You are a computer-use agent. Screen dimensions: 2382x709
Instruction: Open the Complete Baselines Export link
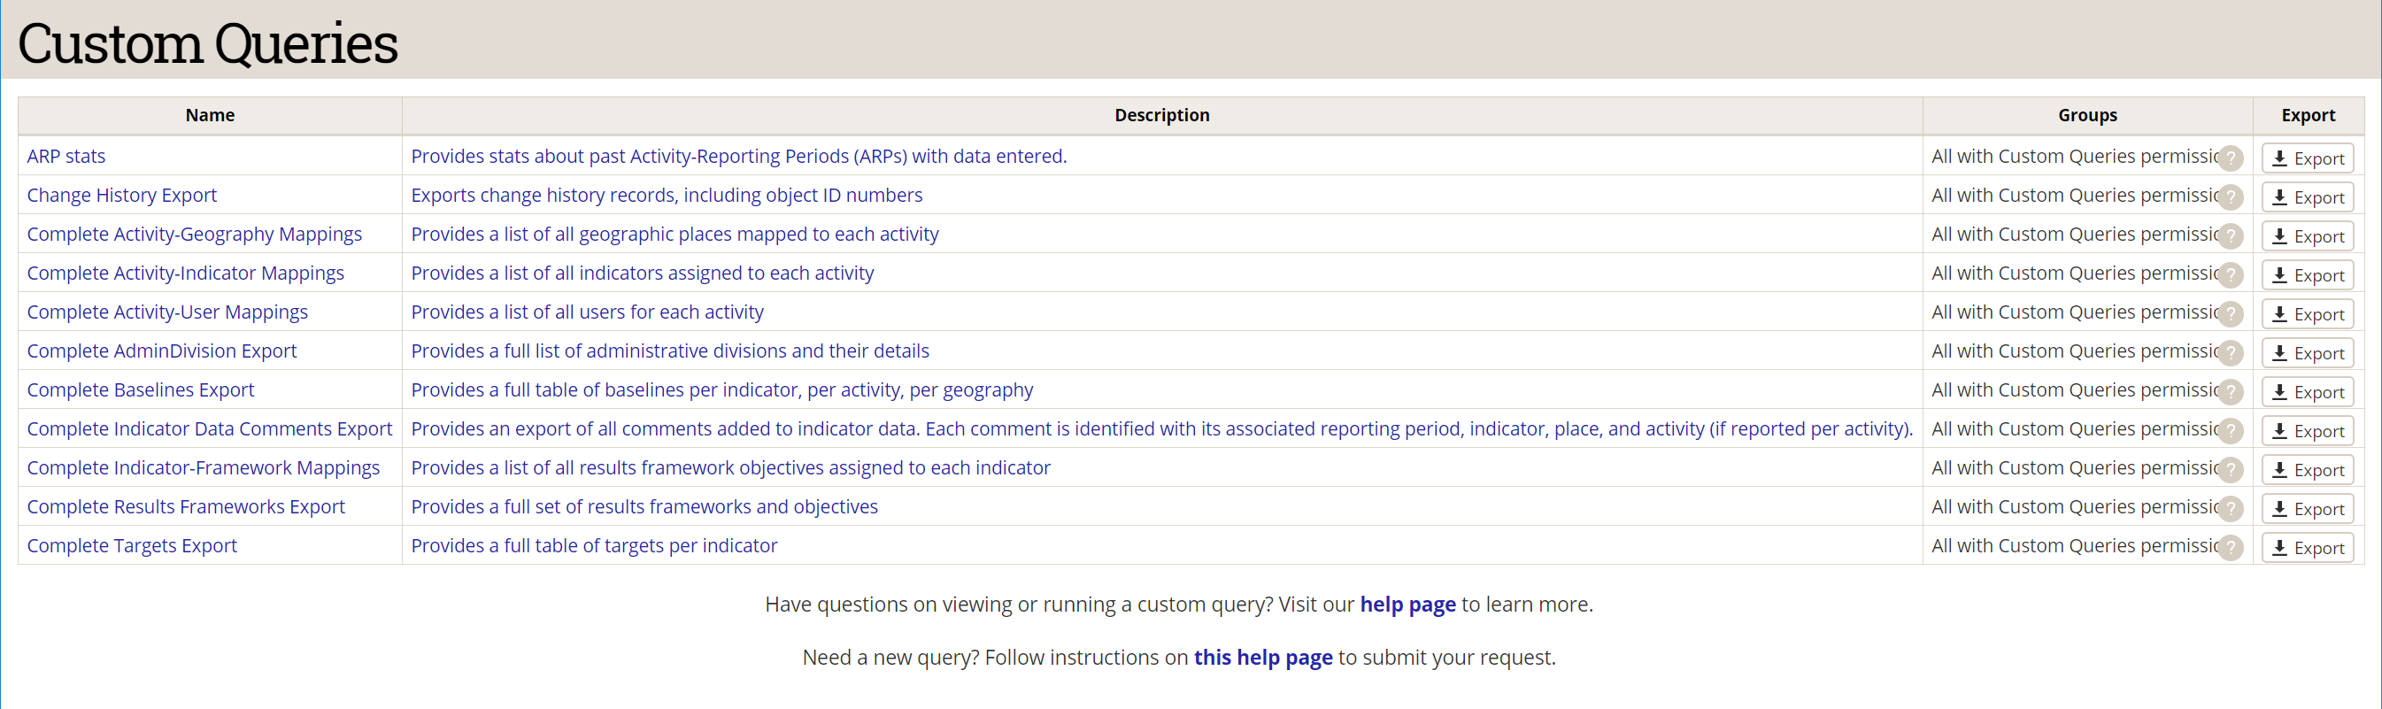pyautogui.click(x=140, y=390)
